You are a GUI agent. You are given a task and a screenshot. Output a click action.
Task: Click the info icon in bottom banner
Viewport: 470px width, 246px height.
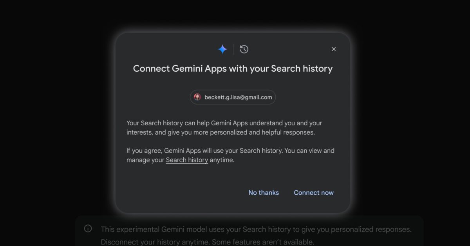[x=88, y=228]
